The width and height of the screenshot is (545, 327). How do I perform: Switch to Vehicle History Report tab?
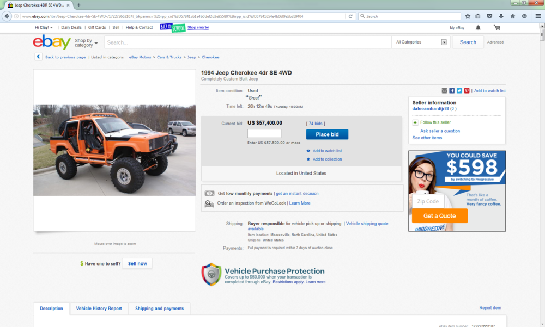[x=99, y=309]
